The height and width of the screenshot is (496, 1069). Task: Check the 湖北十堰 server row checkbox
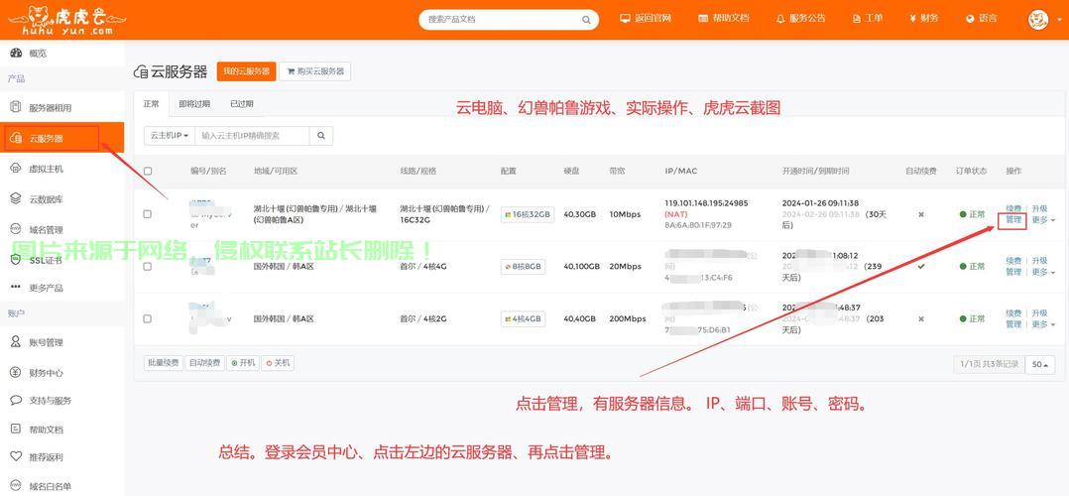[148, 214]
